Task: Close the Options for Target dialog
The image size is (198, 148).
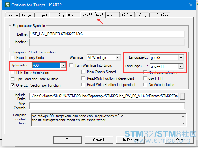Action: pyautogui.click(x=191, y=5)
